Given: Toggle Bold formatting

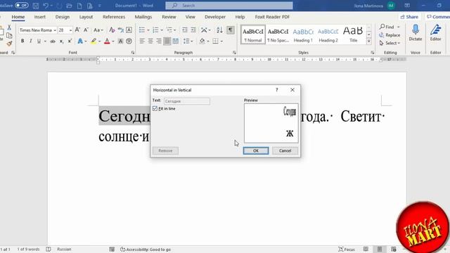Looking at the screenshot, I should tap(22, 41).
